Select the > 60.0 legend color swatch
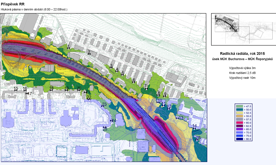Image resolution: width=276 pixels, height=165 pixels. [x=239, y=123]
